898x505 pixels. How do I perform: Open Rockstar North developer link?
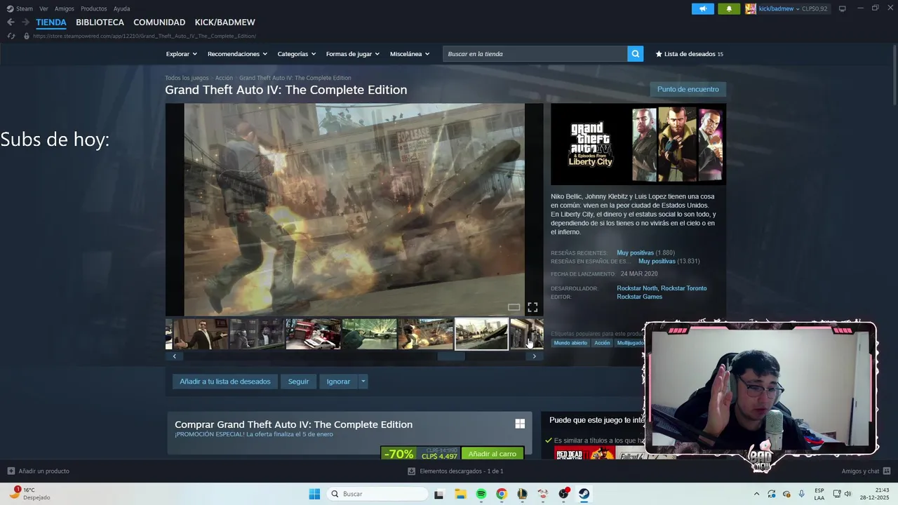pyautogui.click(x=637, y=288)
